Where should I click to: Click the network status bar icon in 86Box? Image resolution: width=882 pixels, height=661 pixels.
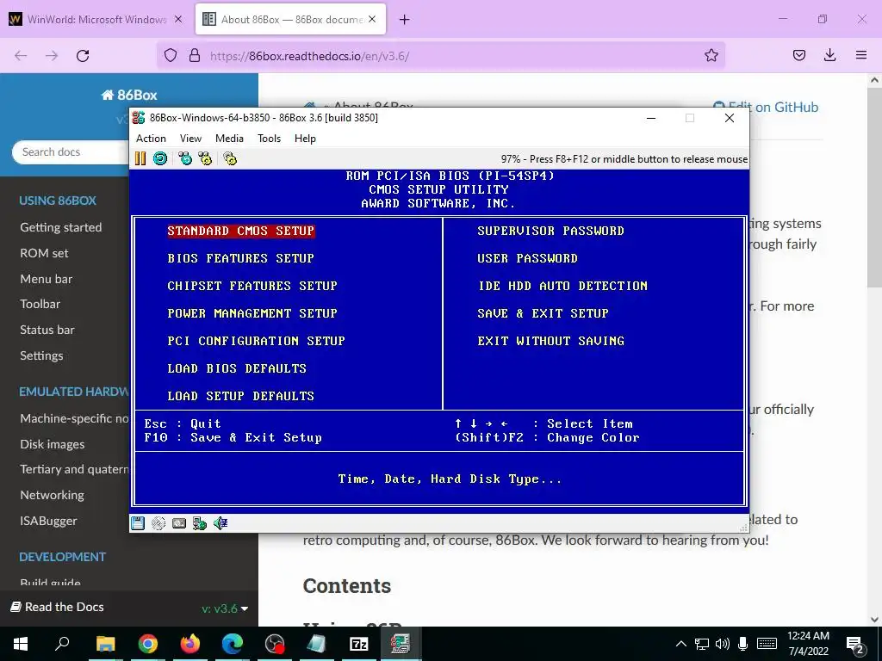tap(200, 523)
